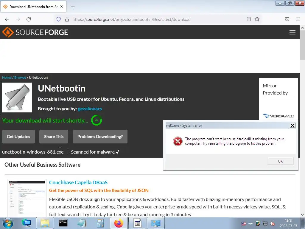Save page to Pocket icon
This screenshot has width=305, height=229.
coord(287,19)
